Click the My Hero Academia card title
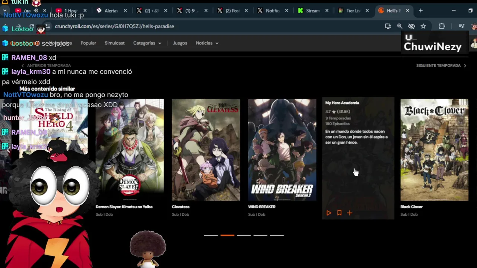 [x=342, y=103]
